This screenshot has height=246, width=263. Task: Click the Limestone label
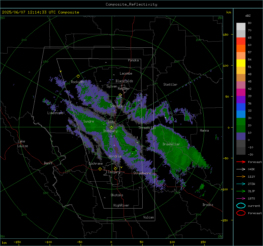55,113
